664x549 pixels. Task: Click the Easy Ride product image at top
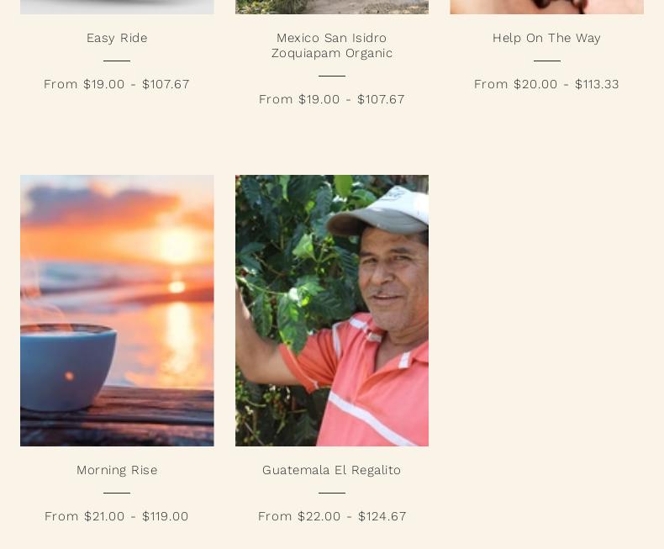click(117, 7)
